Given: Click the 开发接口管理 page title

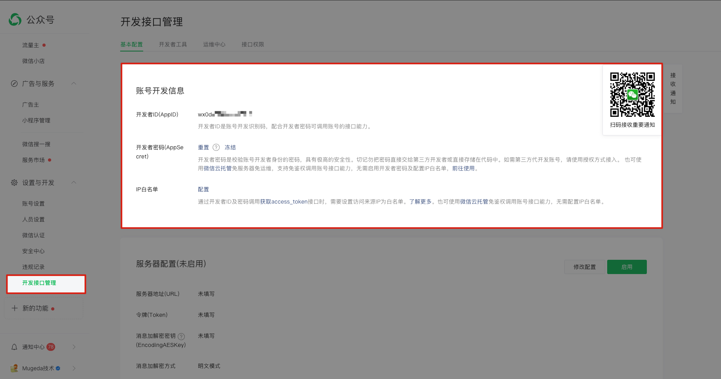Looking at the screenshot, I should pos(151,22).
